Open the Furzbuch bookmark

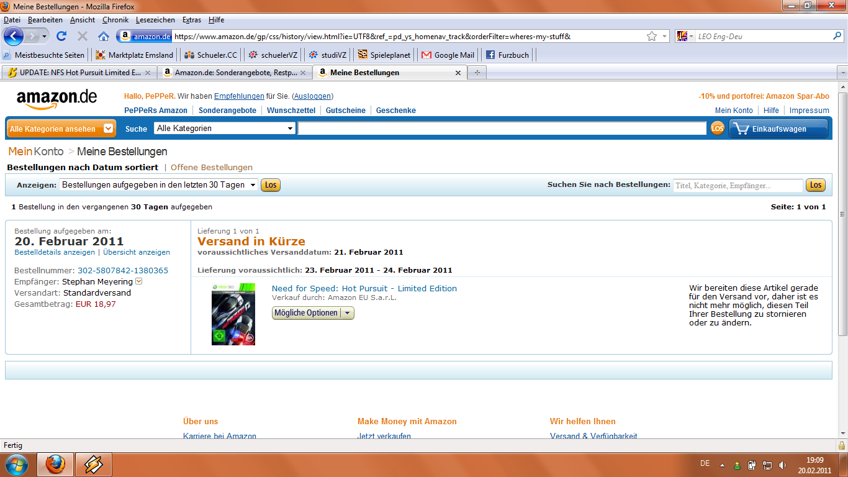coord(507,55)
